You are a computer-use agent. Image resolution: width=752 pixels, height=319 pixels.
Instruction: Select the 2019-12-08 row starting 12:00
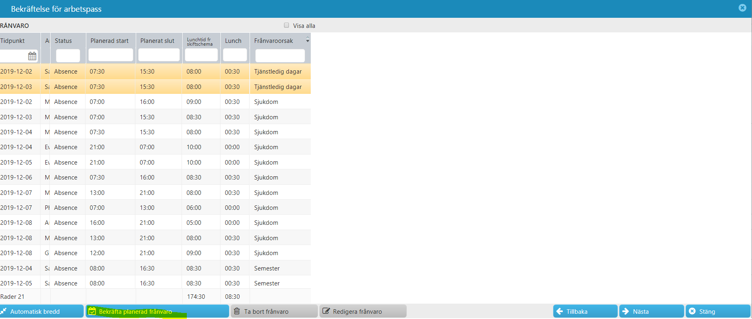coord(155,253)
